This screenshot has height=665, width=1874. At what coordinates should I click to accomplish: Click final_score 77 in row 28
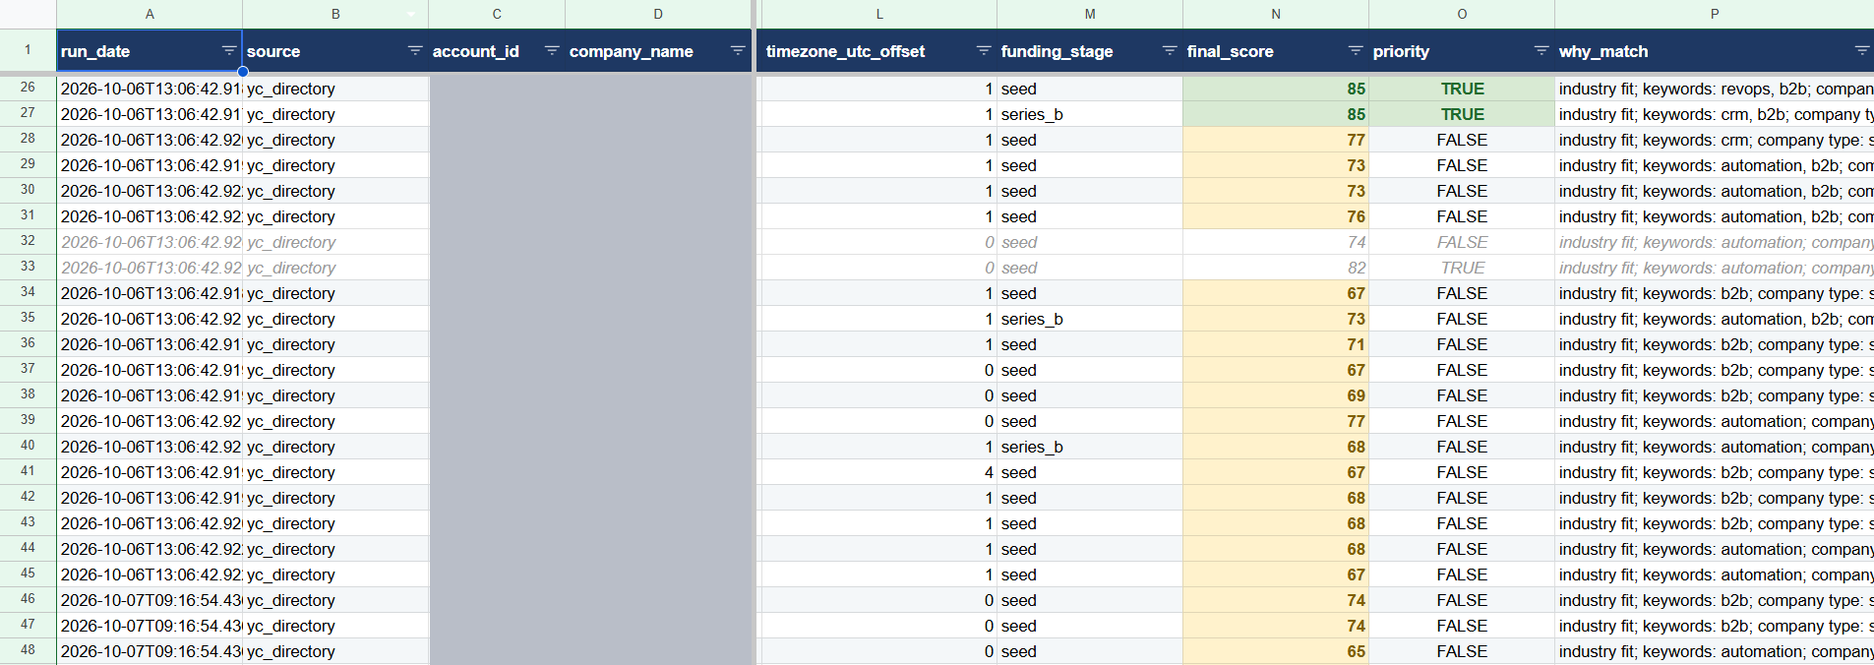click(1276, 140)
